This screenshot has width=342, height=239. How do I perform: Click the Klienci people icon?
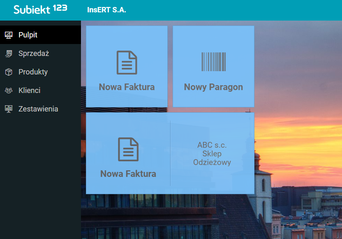(x=9, y=90)
